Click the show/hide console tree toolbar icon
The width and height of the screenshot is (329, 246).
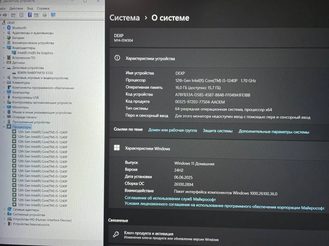click(13, 15)
